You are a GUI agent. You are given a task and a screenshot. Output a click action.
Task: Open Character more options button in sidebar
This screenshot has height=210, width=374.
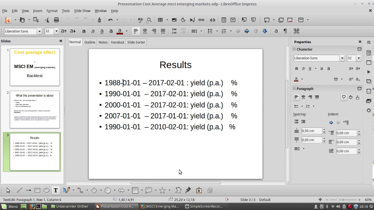tap(359, 49)
